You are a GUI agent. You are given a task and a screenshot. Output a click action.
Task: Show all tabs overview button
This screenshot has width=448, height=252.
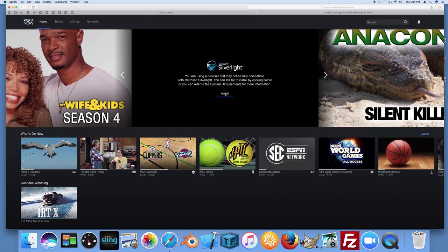(x=439, y=7)
